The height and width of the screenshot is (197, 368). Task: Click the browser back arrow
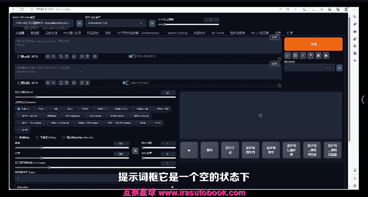13,9
